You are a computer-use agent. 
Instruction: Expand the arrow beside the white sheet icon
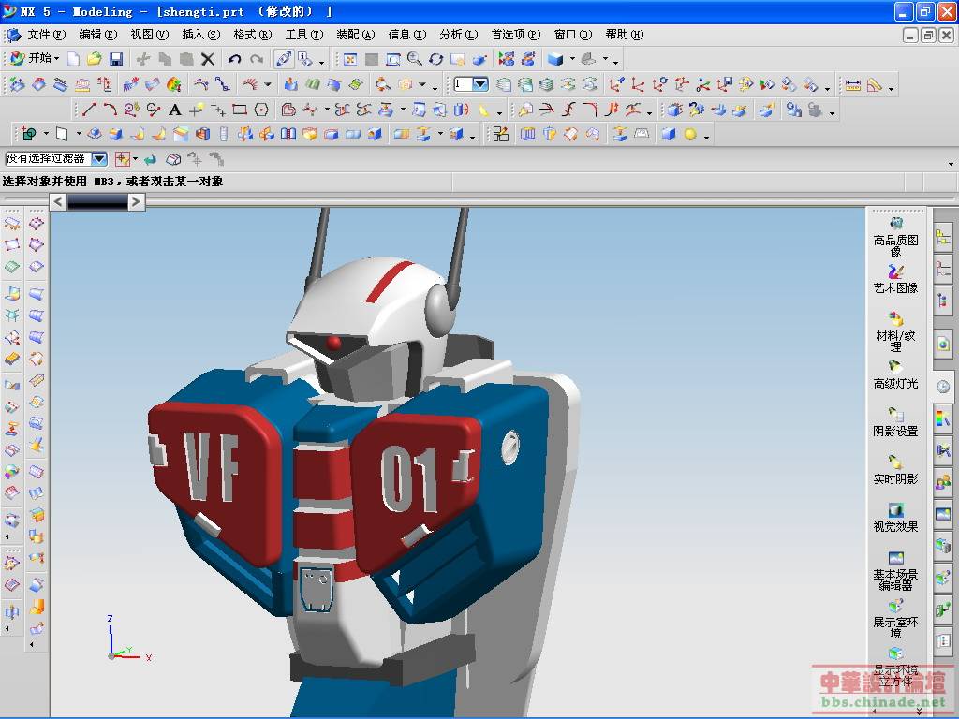pos(79,134)
